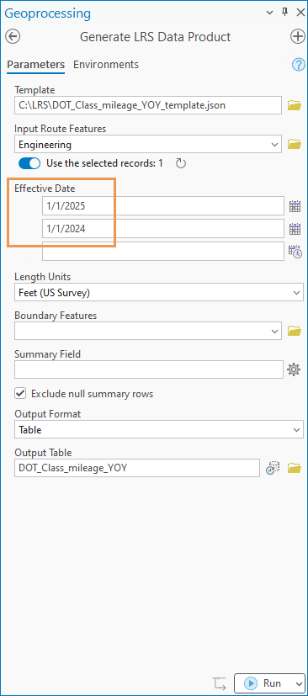Open calendar for the 1/1/2025 date
Viewport: 308px width, 696px height.
pos(295,206)
